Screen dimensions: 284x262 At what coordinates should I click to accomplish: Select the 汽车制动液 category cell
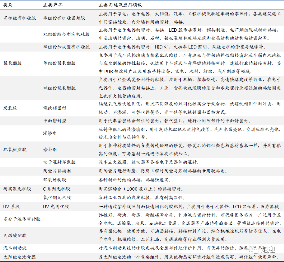point(15,248)
